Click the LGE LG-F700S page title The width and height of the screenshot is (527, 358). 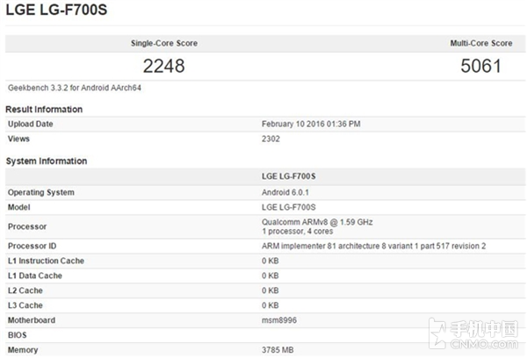point(56,10)
